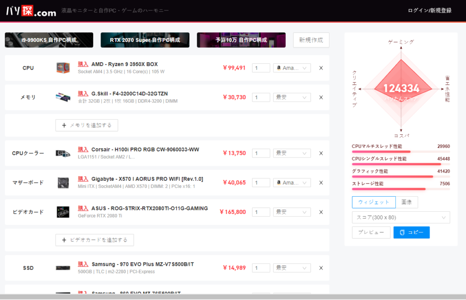Remove the ビデオカード row with X
This screenshot has height=300, width=466.
(321, 212)
